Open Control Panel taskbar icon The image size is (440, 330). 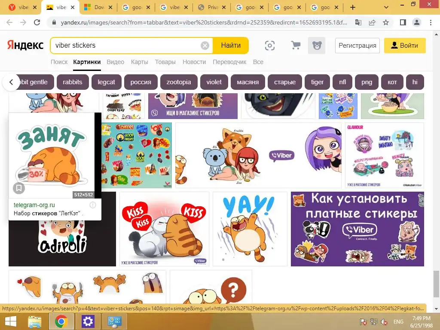coord(114,321)
